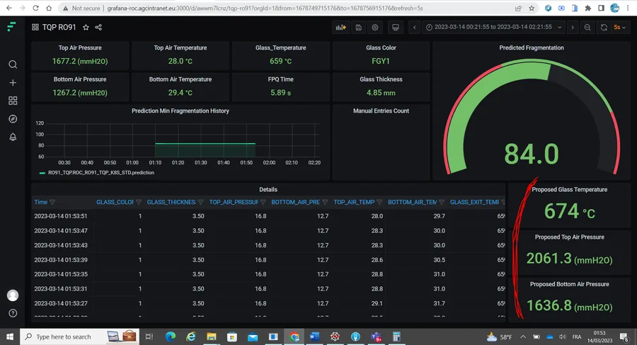Open the Alerting bell icon

click(13, 137)
